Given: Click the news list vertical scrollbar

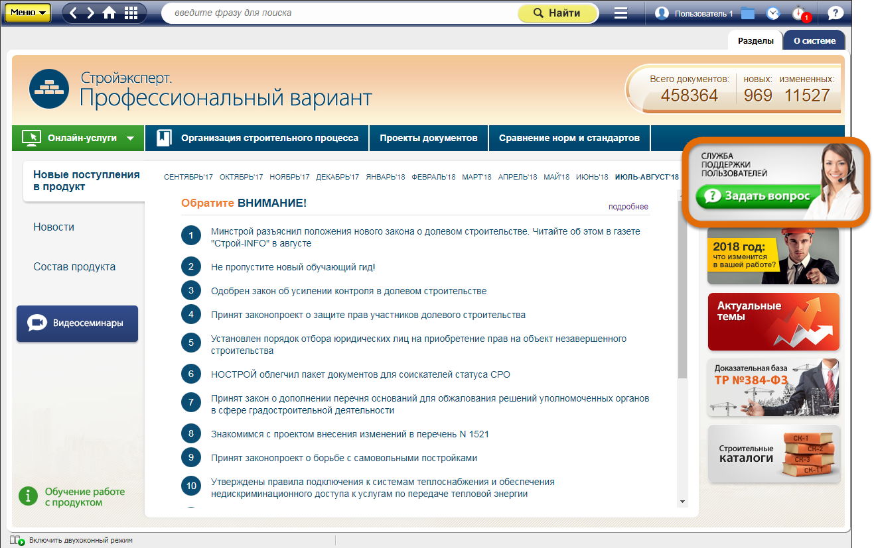Looking at the screenshot, I should (x=682, y=285).
